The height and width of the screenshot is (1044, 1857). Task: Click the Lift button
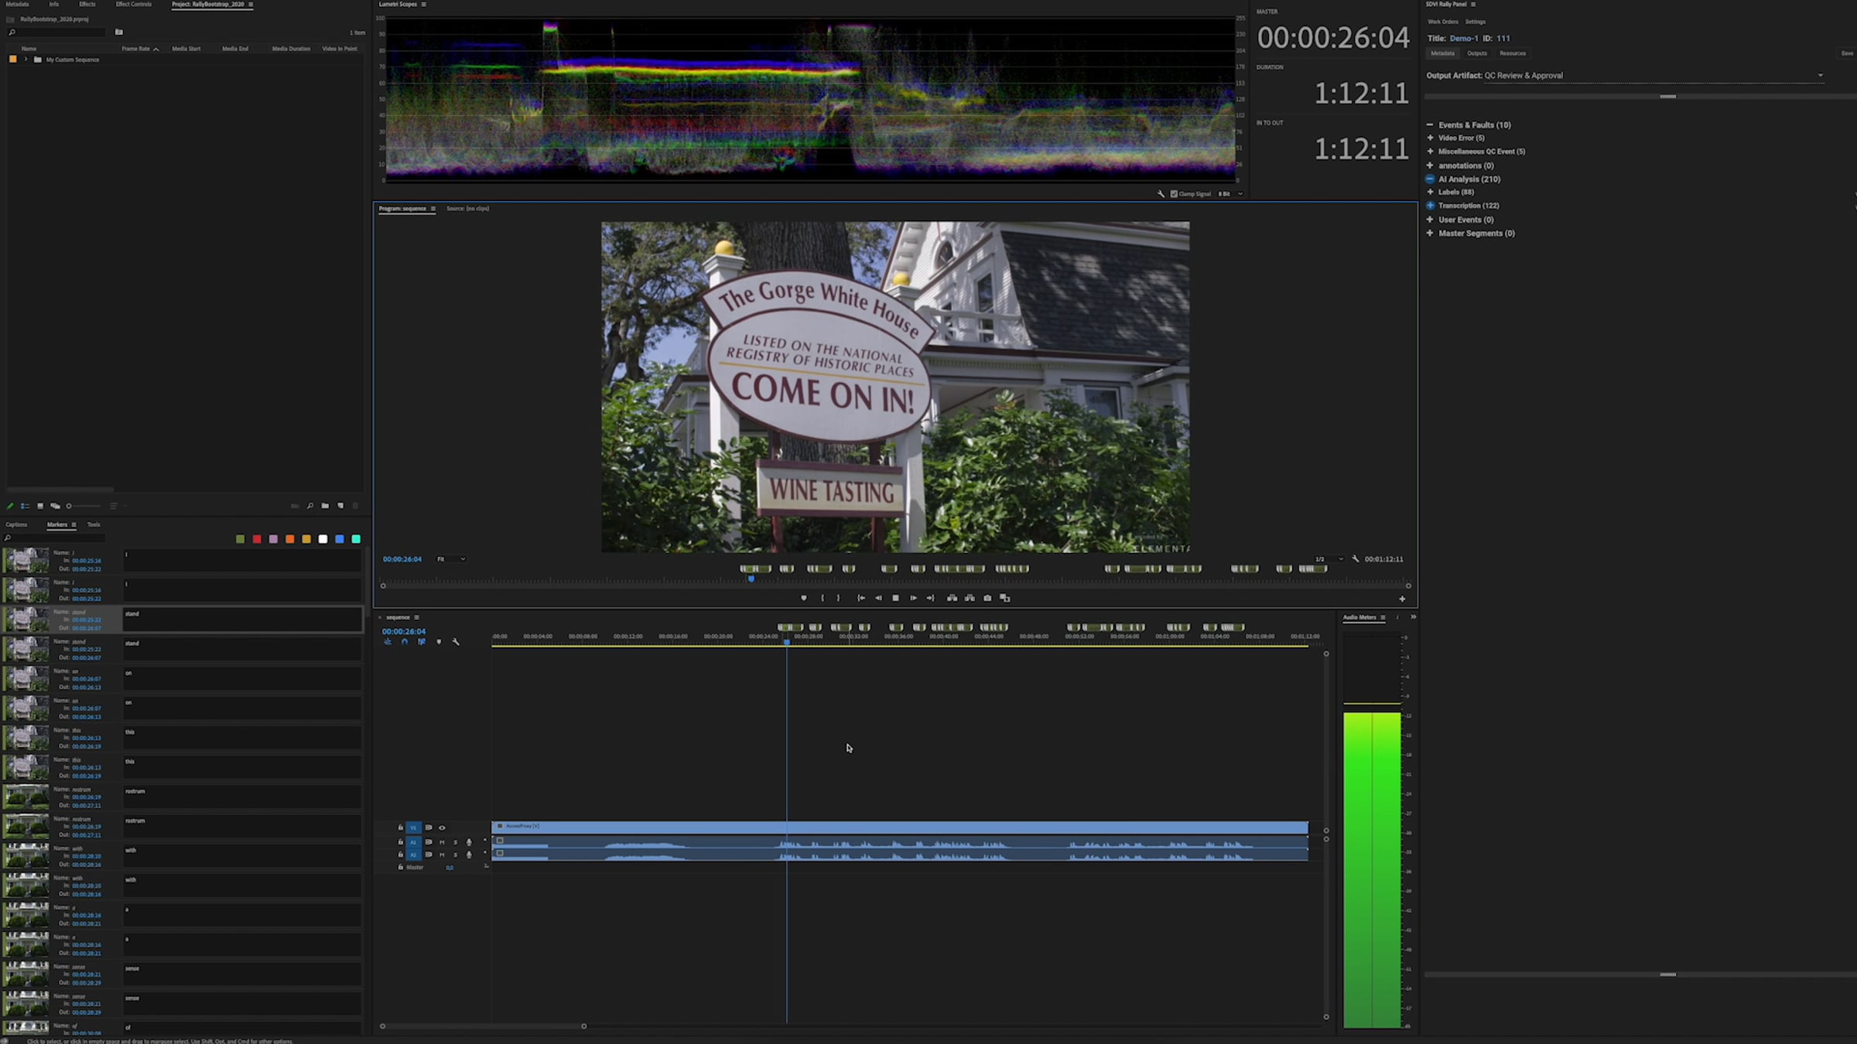(952, 598)
